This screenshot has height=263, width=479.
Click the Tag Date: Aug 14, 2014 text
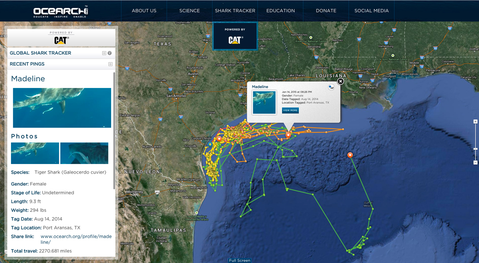[37, 219]
